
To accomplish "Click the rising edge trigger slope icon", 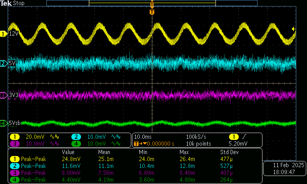I will coord(244,136).
